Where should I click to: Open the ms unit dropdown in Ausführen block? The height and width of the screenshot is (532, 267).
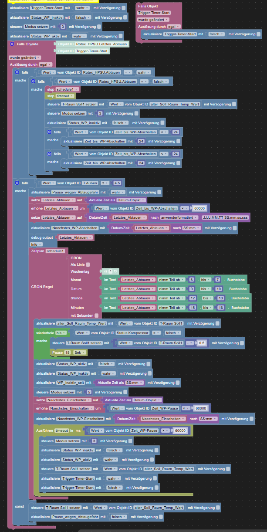[x=79, y=430]
